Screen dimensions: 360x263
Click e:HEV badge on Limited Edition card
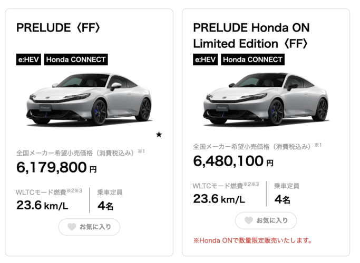coord(205,59)
